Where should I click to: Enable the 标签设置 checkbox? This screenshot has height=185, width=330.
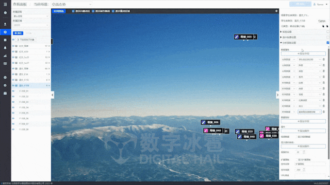point(328,32)
